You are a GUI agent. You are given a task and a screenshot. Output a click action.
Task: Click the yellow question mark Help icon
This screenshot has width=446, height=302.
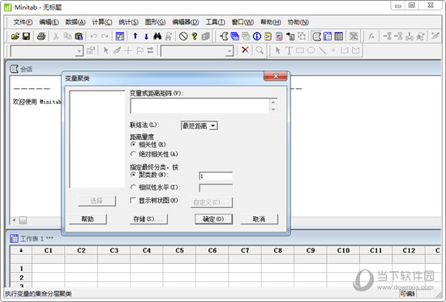[x=195, y=36]
